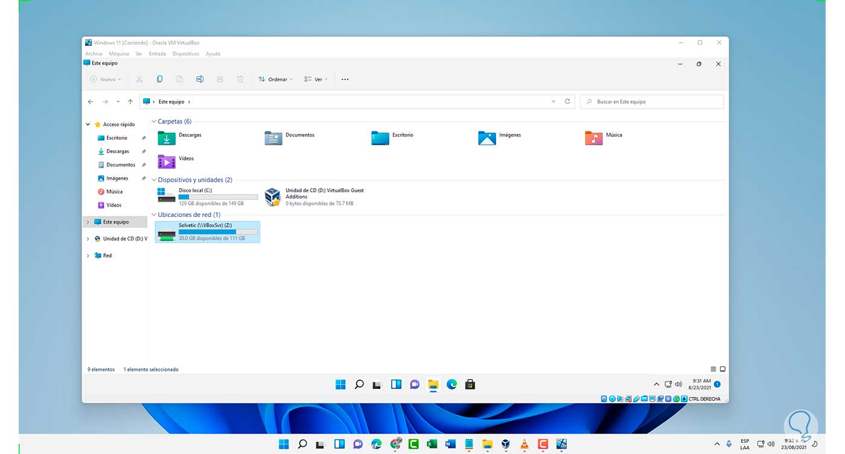The image size is (845, 454).
Task: Open Chat (Teams) on the guest taskbar
Action: 415,384
